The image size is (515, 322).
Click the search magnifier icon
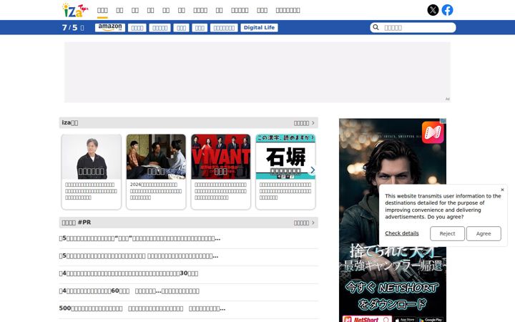pos(376,27)
